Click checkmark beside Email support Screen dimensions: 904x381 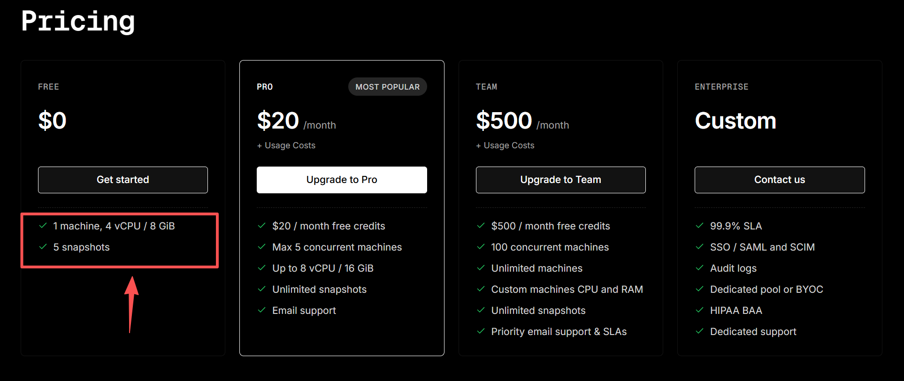[262, 310]
